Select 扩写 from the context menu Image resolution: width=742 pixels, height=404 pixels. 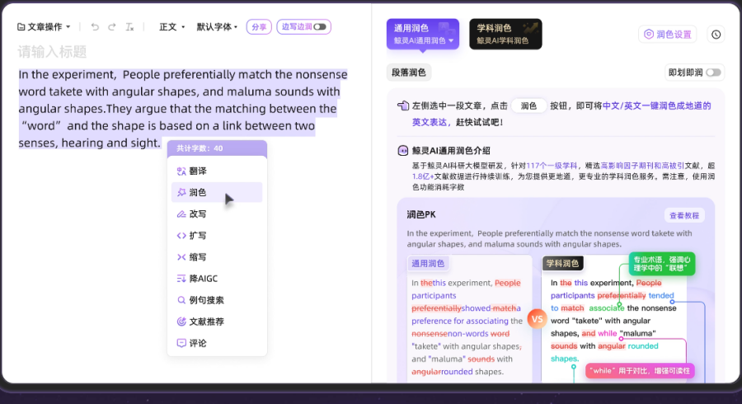[x=217, y=236]
